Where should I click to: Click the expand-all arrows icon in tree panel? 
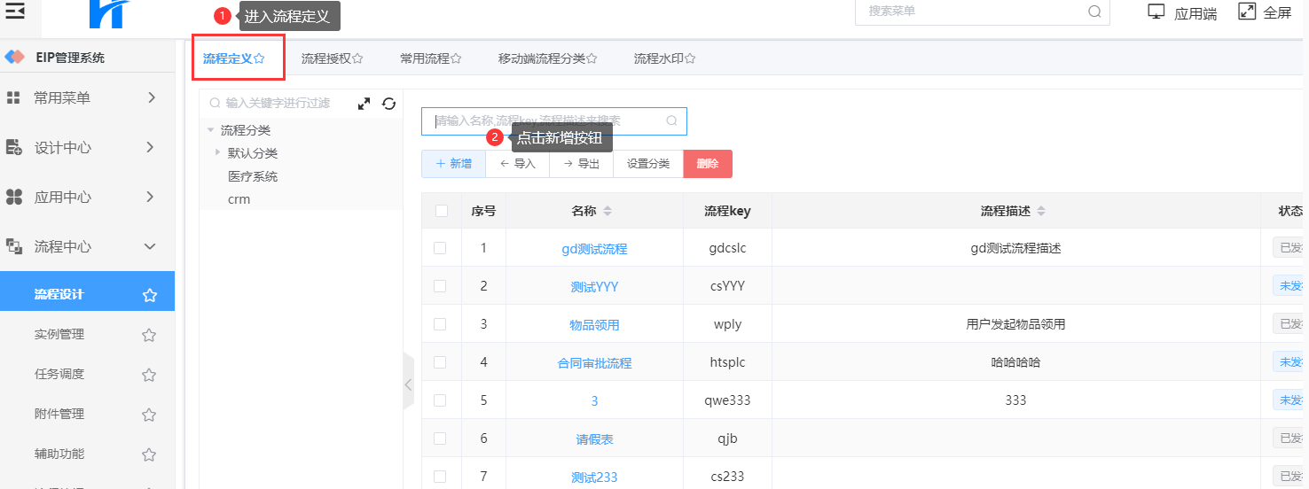(x=364, y=104)
